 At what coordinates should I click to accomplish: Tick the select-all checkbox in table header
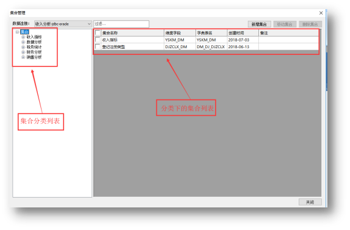[98, 33]
